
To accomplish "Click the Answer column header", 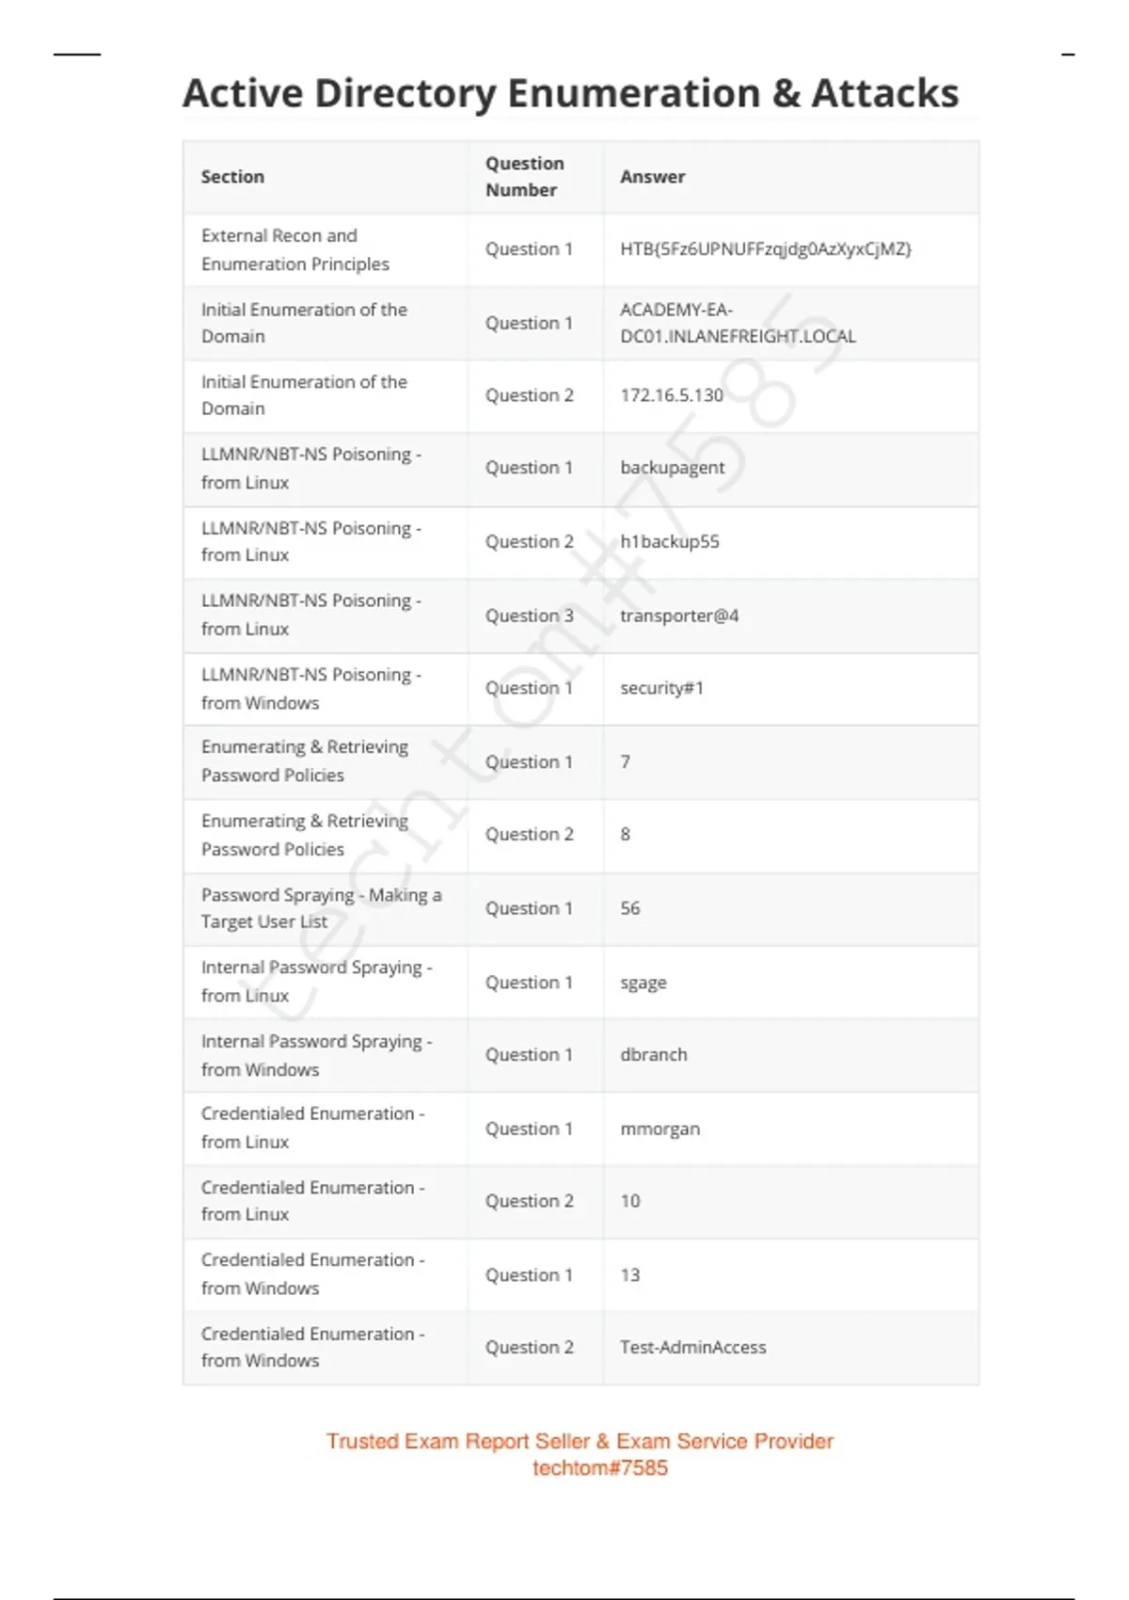I will pyautogui.click(x=652, y=177).
